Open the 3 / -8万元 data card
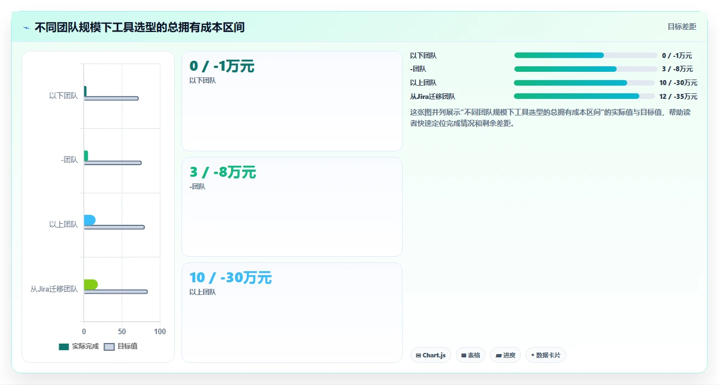The height and width of the screenshot is (385, 719). 292,207
